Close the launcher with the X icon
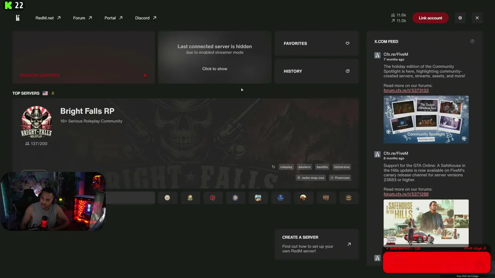The image size is (495, 278). click(477, 18)
